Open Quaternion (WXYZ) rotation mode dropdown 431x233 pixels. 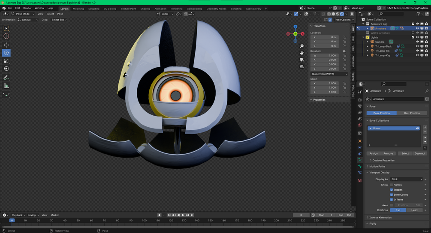click(329, 74)
